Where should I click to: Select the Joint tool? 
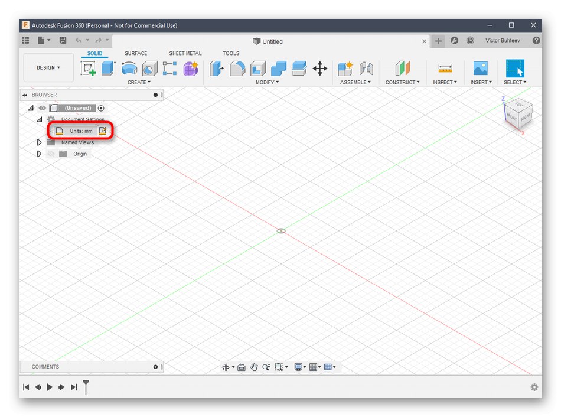pyautogui.click(x=366, y=68)
